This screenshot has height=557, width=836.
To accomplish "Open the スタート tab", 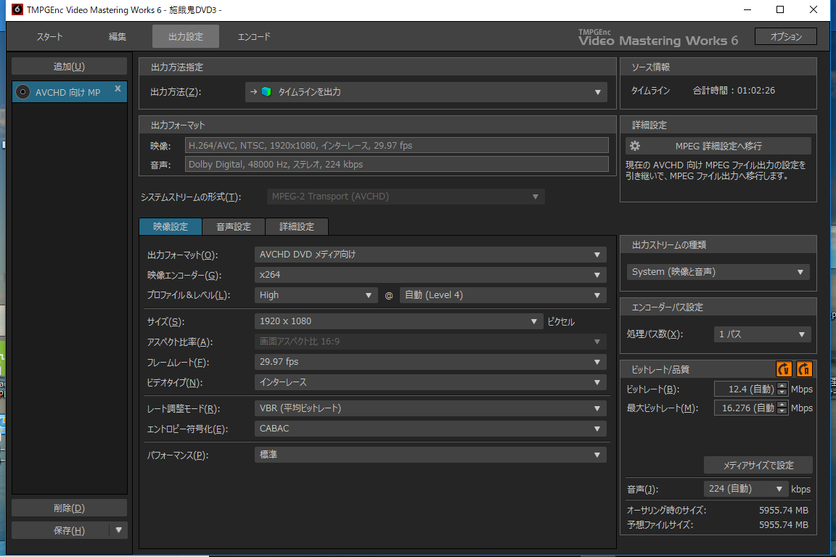I will (x=49, y=37).
